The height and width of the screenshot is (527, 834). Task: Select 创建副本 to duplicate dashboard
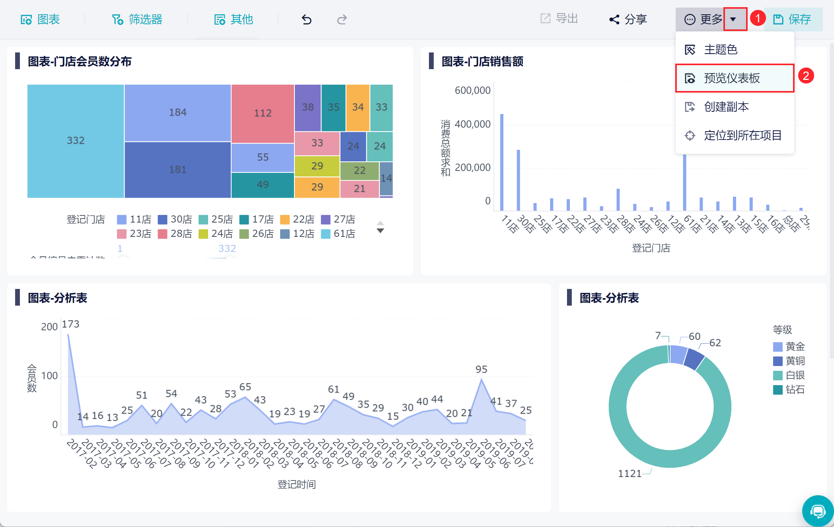tap(735, 107)
